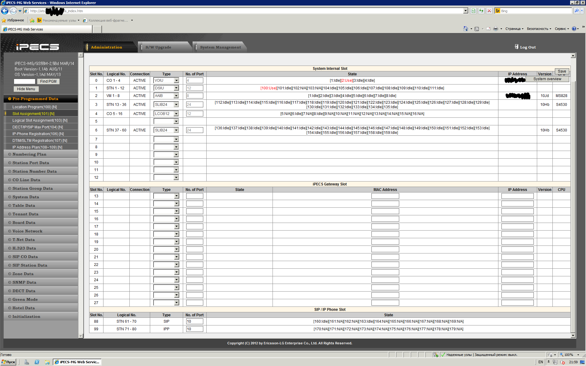Click the Refresh page icon
Viewport: 586px width, 366px height.
pos(481,11)
